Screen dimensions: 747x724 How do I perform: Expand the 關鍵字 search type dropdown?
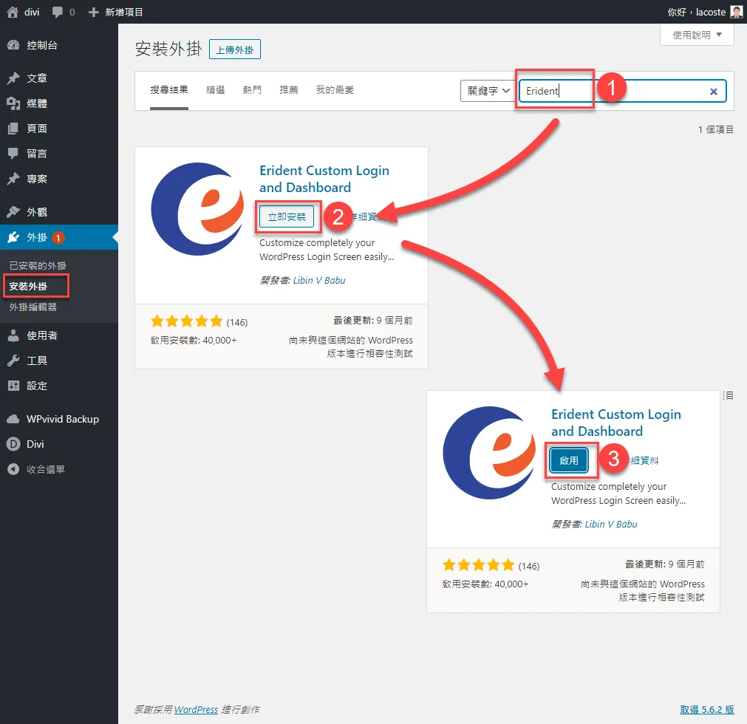pyautogui.click(x=486, y=91)
